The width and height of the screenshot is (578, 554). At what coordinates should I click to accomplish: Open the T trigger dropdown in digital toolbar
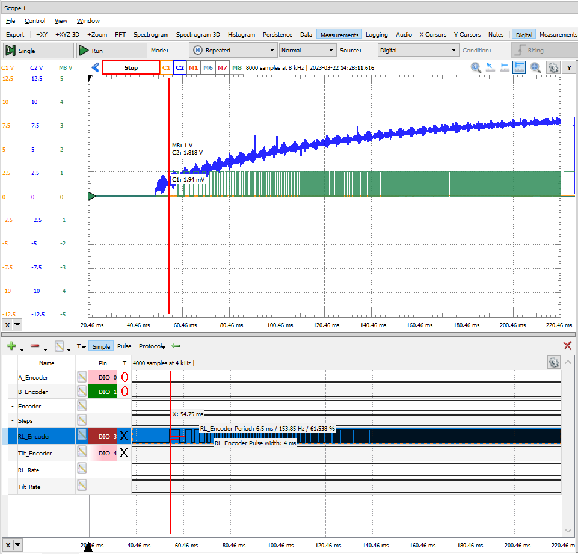click(x=81, y=346)
